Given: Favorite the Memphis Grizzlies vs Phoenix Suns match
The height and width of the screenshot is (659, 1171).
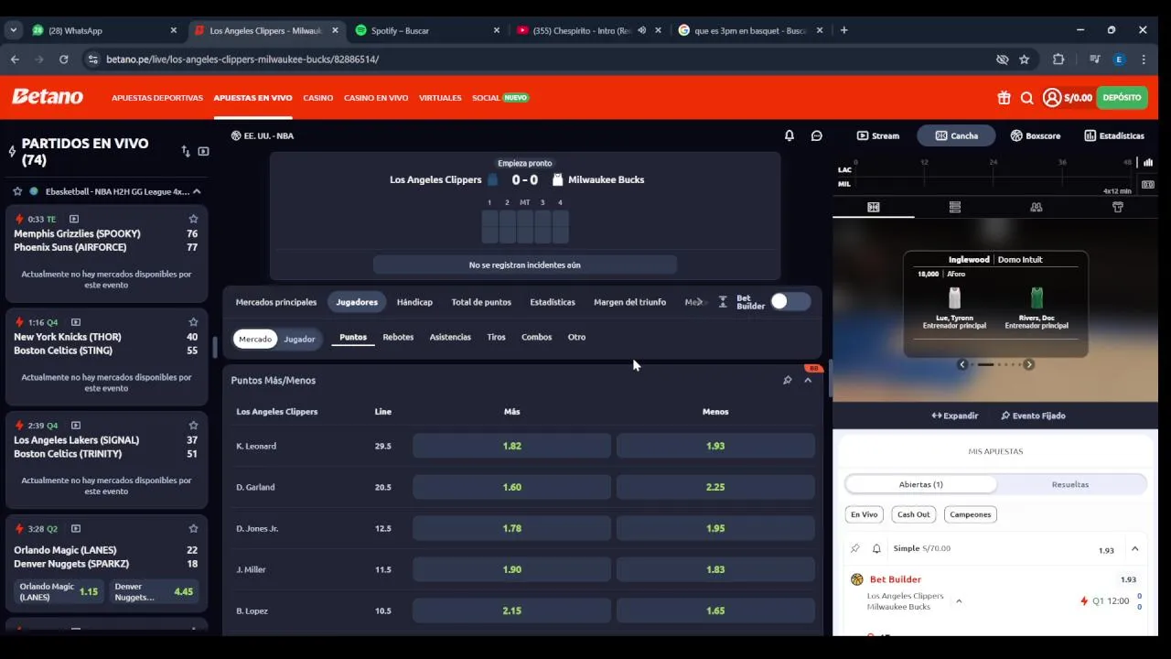Looking at the screenshot, I should coord(193,219).
